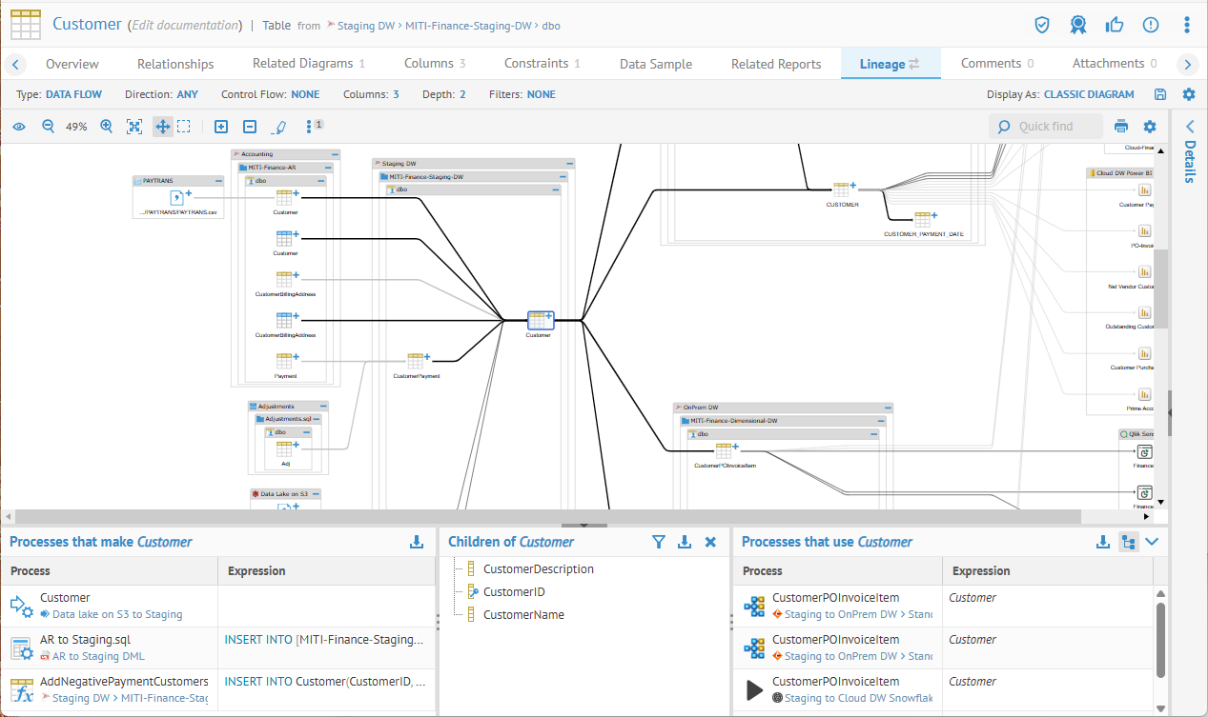Enable the rectangular selection mode tool

[184, 127]
